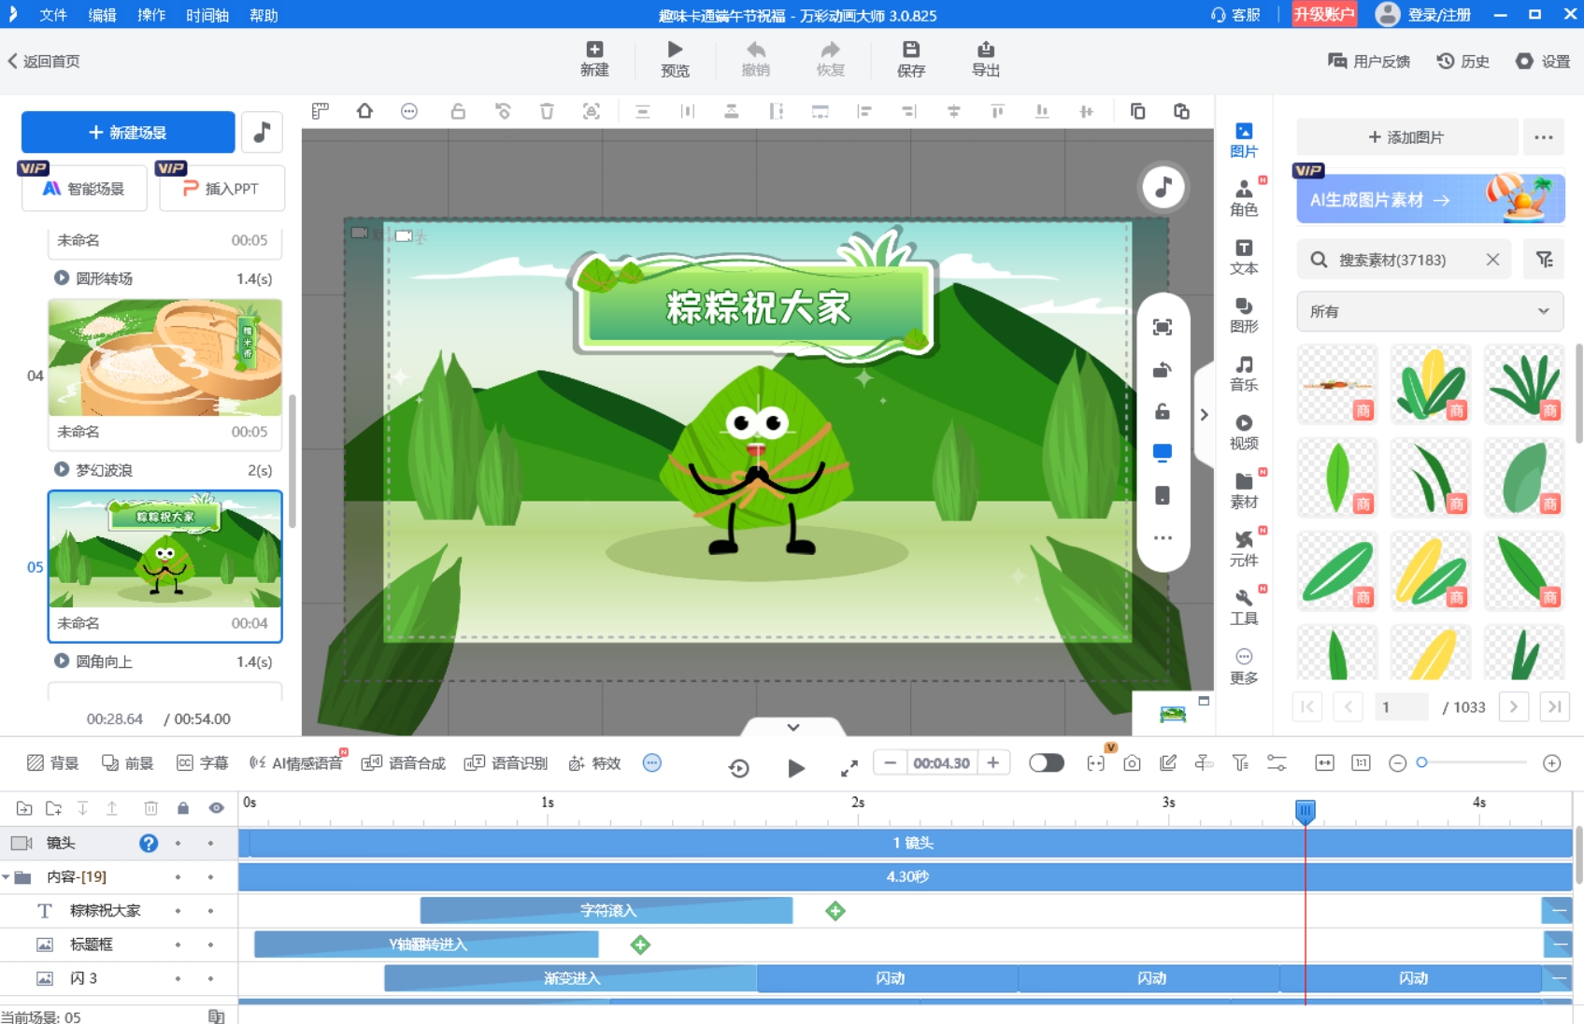The width and height of the screenshot is (1584, 1024).
Task: Open the Text (文本) sidebar panel
Action: coord(1243,257)
